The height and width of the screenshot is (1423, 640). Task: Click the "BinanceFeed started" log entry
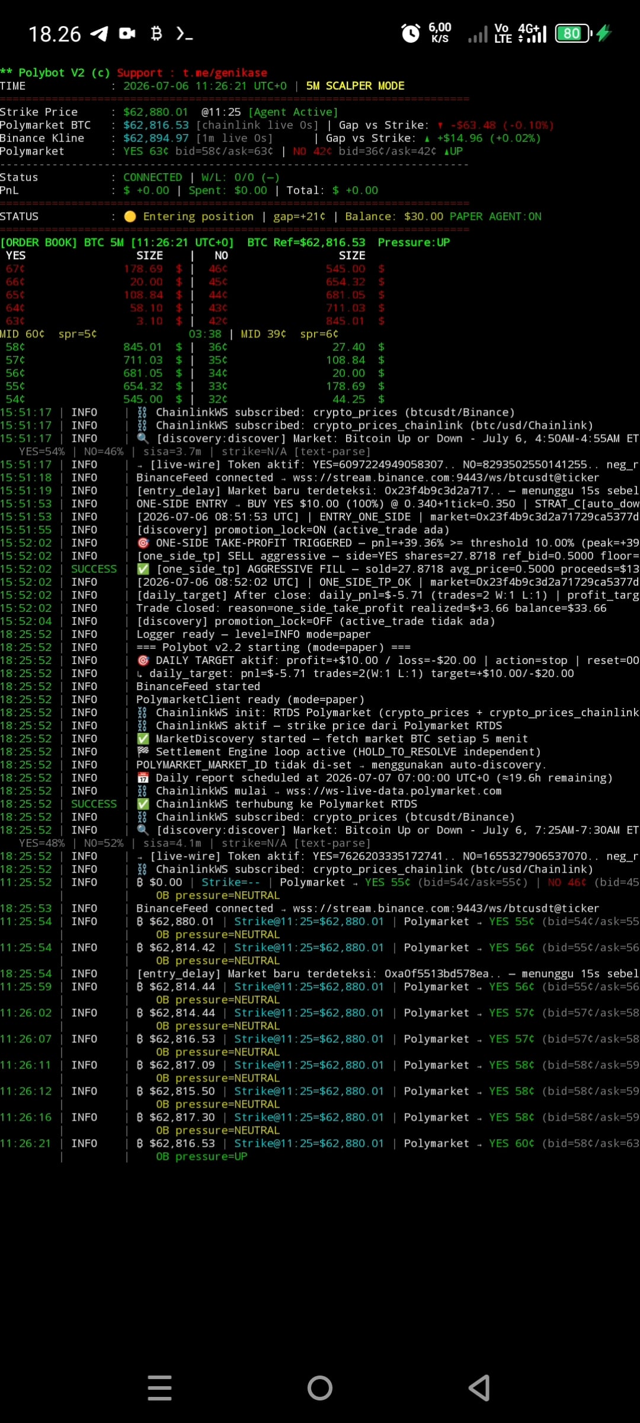198,686
